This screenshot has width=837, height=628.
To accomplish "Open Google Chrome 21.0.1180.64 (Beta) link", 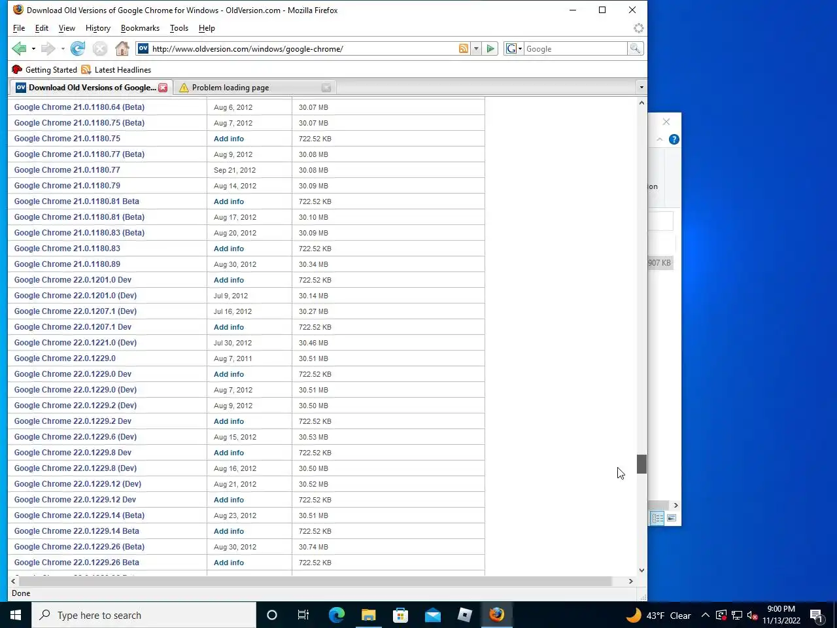I will (x=79, y=107).
